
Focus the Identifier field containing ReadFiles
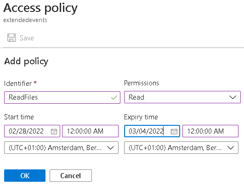pyautogui.click(x=62, y=97)
